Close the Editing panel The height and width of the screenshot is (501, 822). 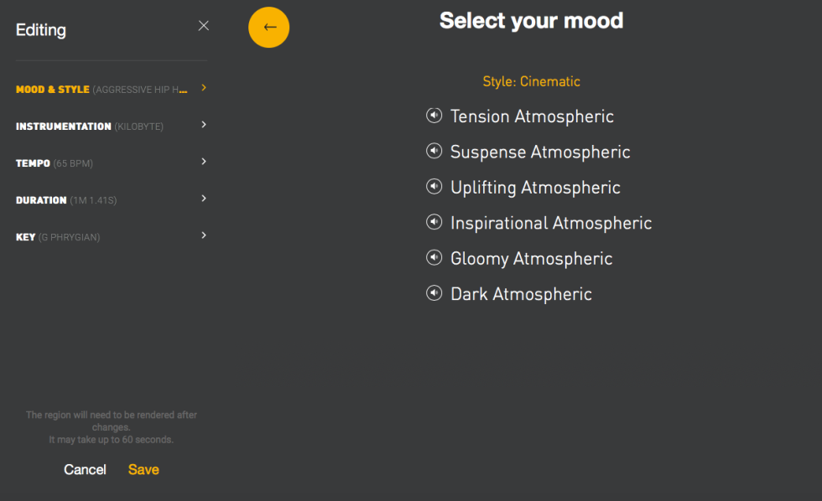[x=203, y=25]
